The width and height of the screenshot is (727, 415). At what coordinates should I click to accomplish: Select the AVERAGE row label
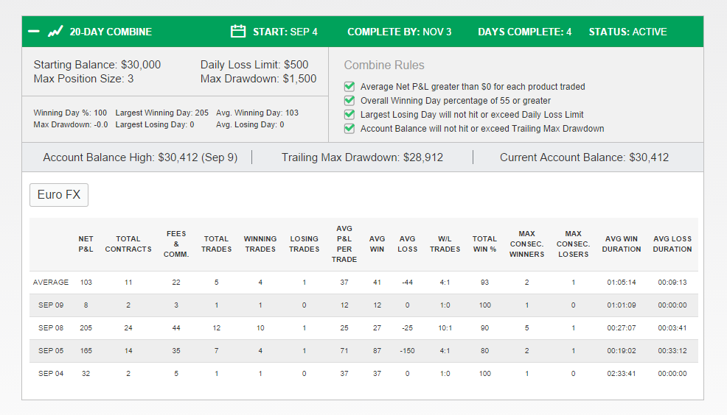point(51,283)
